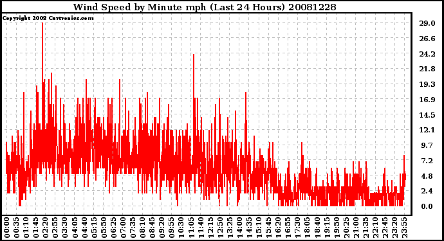Click the 09:55 time label
This screenshot has height=241, width=444.
click(x=172, y=228)
